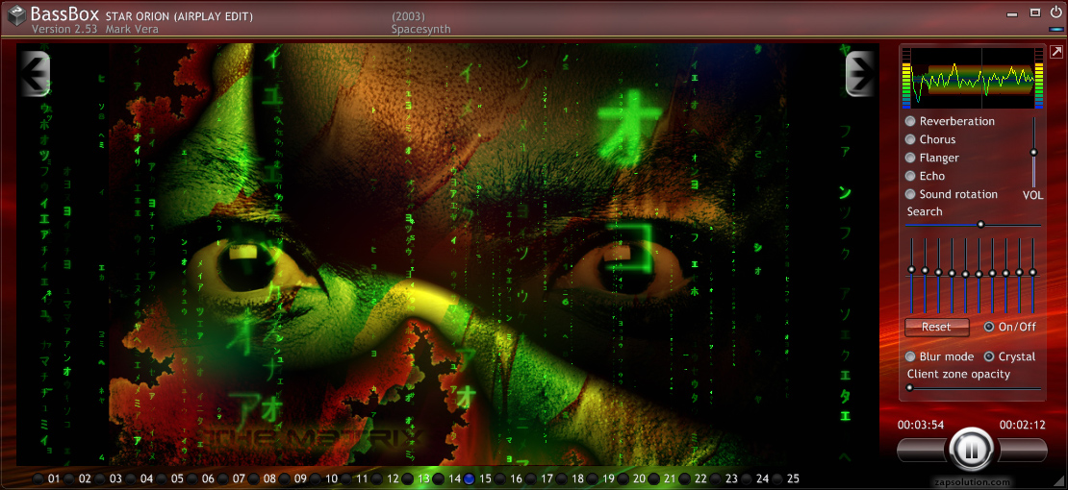Viewport: 1068px width, 490px height.
Task: Select track 21 in the track list
Action: point(654,478)
